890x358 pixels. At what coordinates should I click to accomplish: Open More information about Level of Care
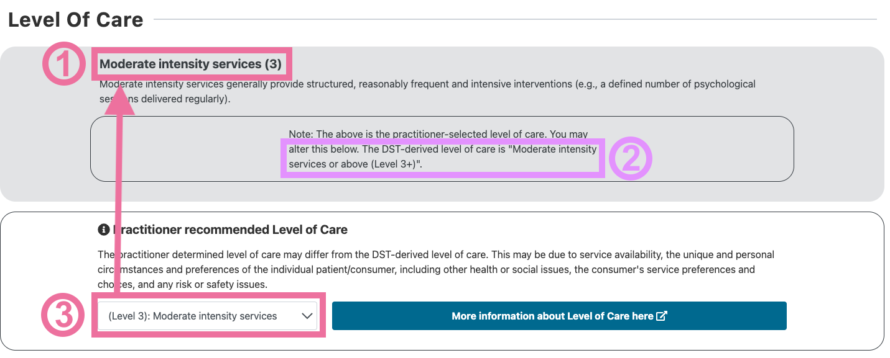tap(559, 316)
